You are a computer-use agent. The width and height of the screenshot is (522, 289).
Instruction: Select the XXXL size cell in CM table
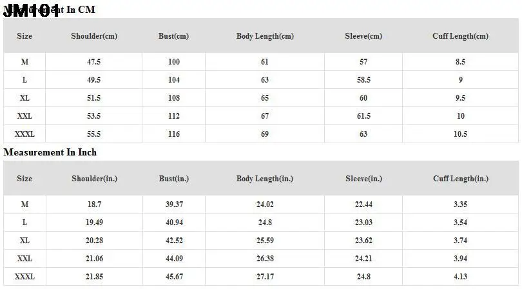(x=24, y=134)
